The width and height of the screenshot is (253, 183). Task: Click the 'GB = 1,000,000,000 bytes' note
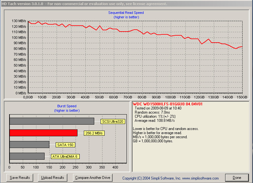pyautogui.click(x=153, y=141)
